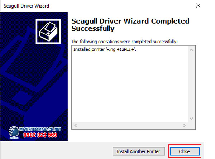Select the "Installed printer 'Ring 412PEI+'" line
This screenshot has width=215, height=159.
click(x=105, y=49)
